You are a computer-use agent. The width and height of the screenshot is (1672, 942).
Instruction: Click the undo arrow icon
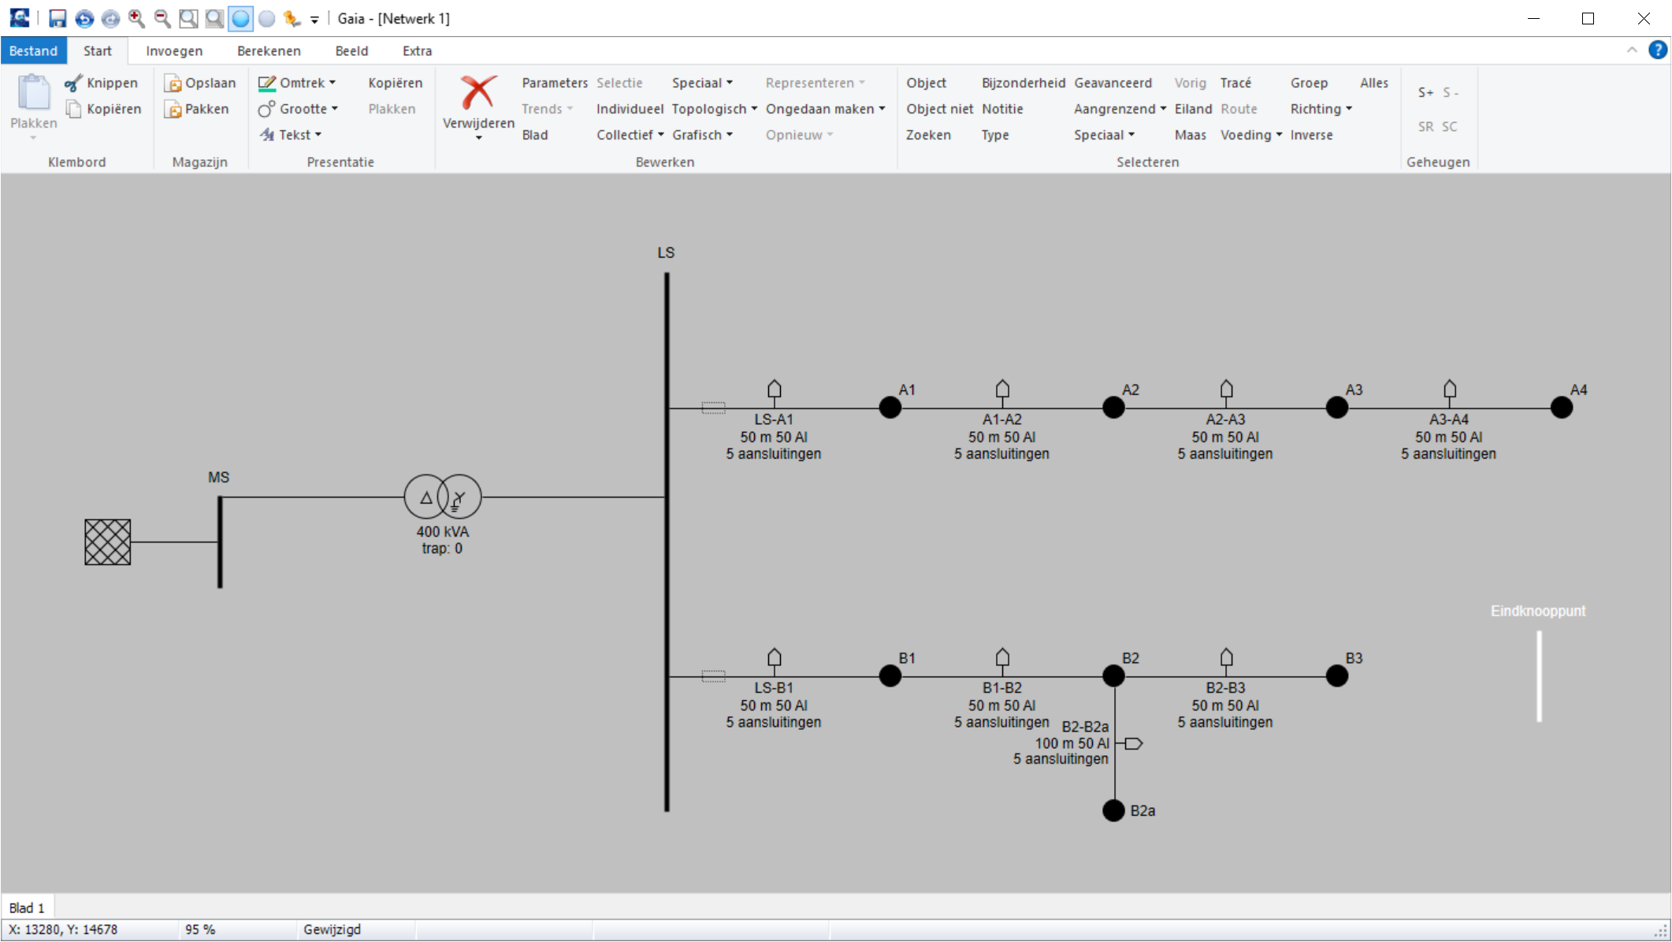click(84, 18)
